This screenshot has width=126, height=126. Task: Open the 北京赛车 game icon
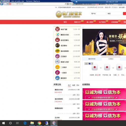(57, 45)
